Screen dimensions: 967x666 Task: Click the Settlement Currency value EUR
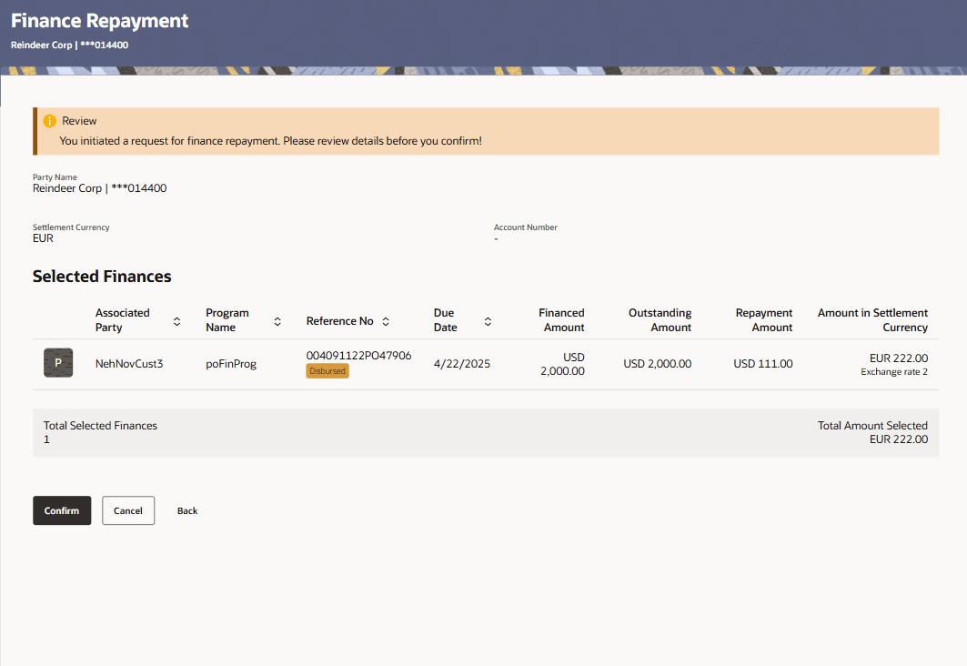(x=43, y=238)
